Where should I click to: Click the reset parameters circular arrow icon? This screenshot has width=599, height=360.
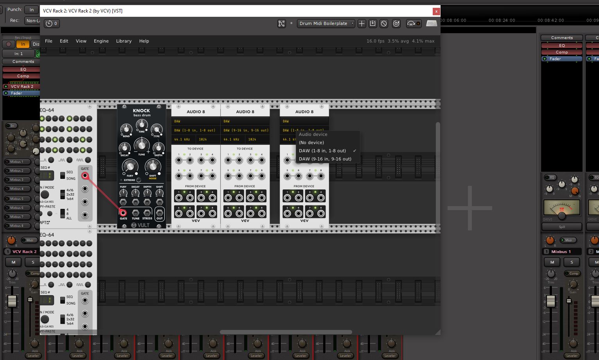396,23
